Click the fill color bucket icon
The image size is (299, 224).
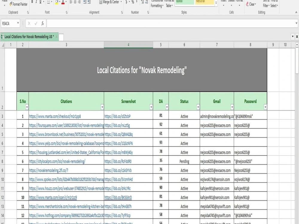pyautogui.click(x=57, y=2)
